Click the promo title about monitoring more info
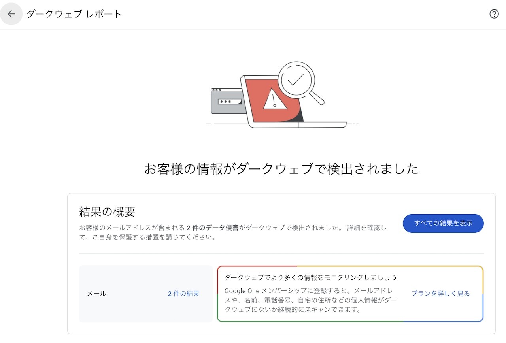506x343 pixels. click(310, 277)
